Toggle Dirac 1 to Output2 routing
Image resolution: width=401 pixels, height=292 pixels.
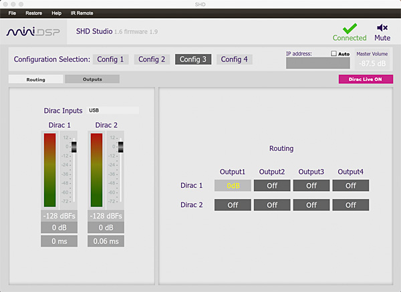[272, 186]
